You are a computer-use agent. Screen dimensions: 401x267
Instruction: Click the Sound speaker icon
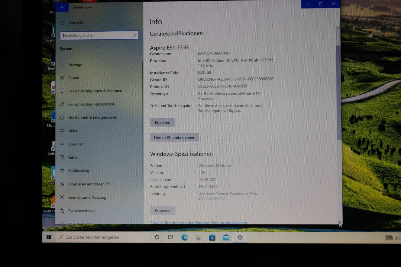(62, 78)
